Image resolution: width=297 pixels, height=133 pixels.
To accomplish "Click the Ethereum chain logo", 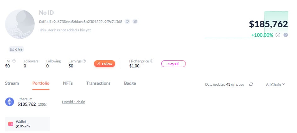I will click(x=10, y=102).
